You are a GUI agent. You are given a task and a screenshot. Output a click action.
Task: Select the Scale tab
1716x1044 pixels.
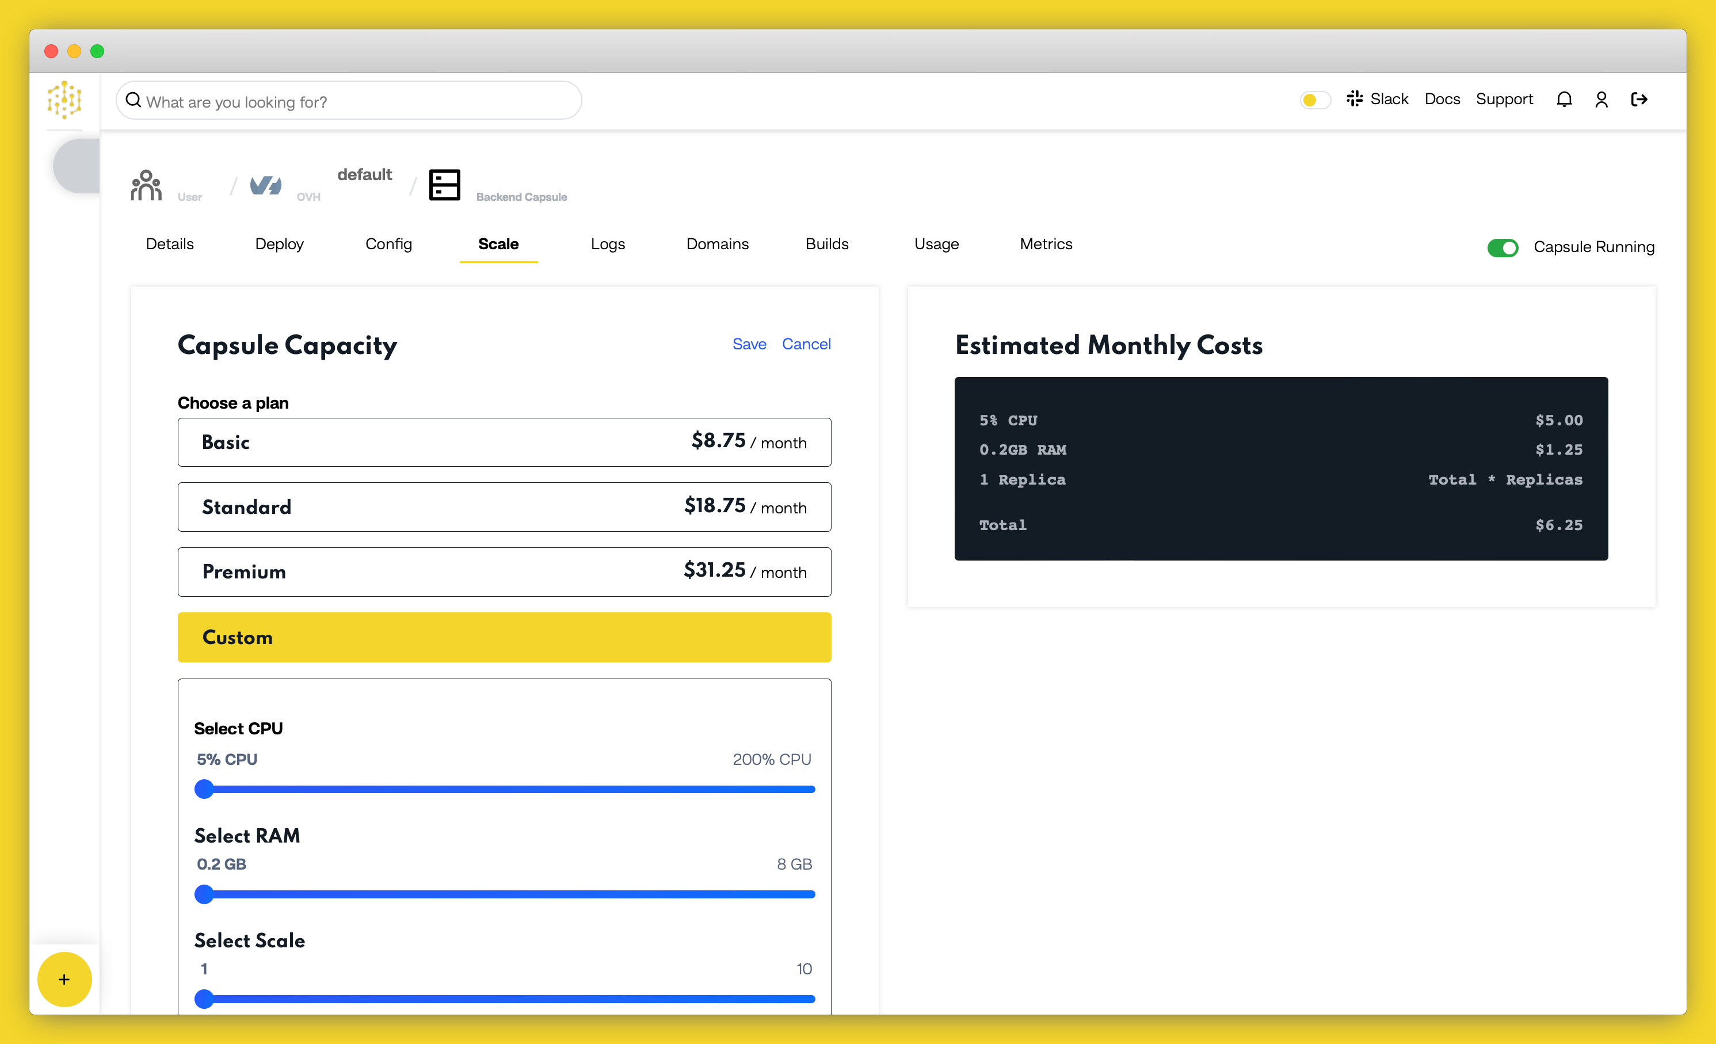pos(498,244)
